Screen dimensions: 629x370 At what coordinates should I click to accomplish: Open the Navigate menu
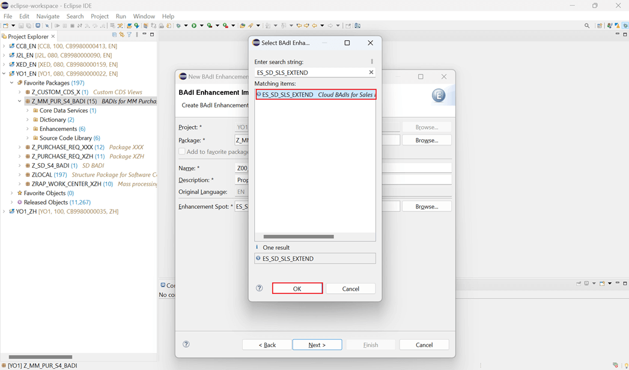[x=49, y=16]
